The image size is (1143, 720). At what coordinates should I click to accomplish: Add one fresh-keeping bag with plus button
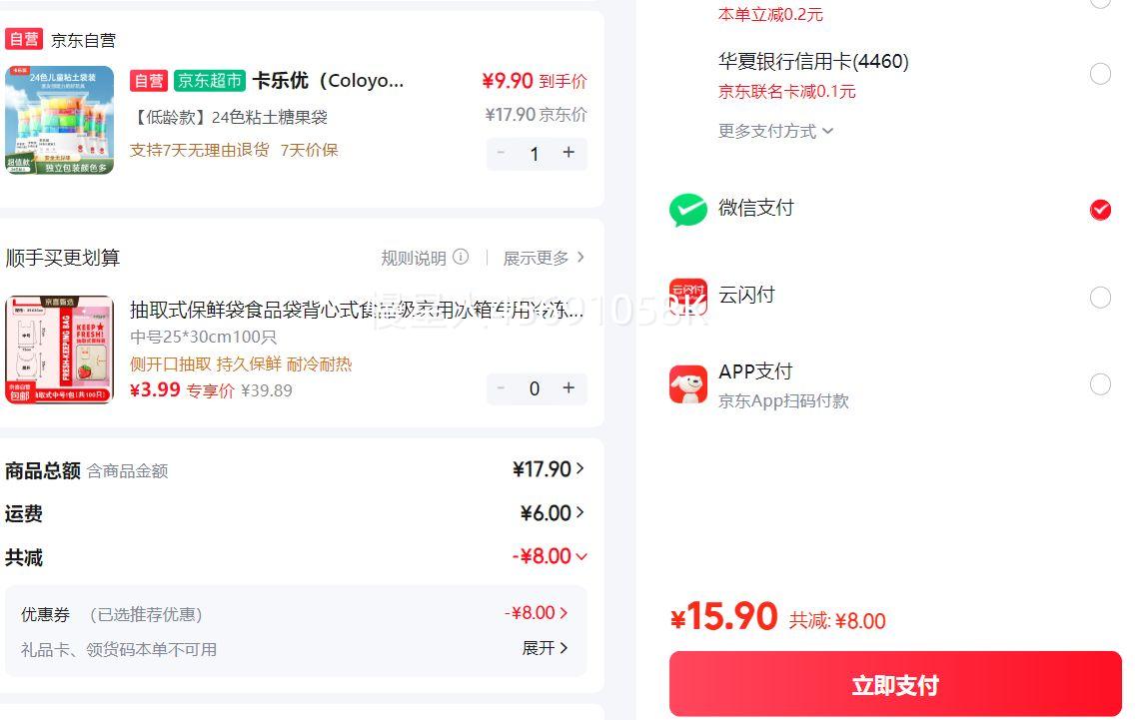(569, 388)
